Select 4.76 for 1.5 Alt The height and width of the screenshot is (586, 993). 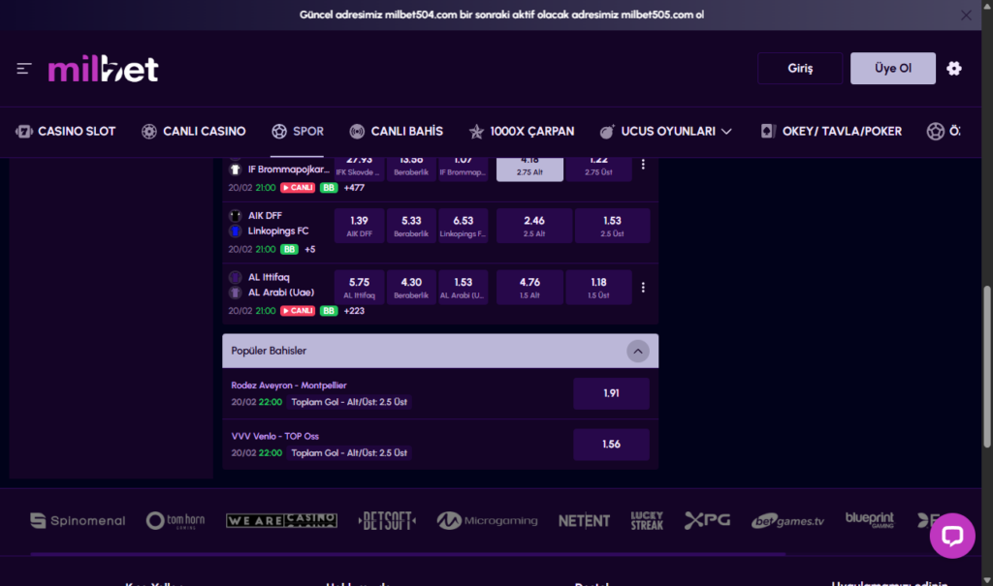click(x=529, y=288)
